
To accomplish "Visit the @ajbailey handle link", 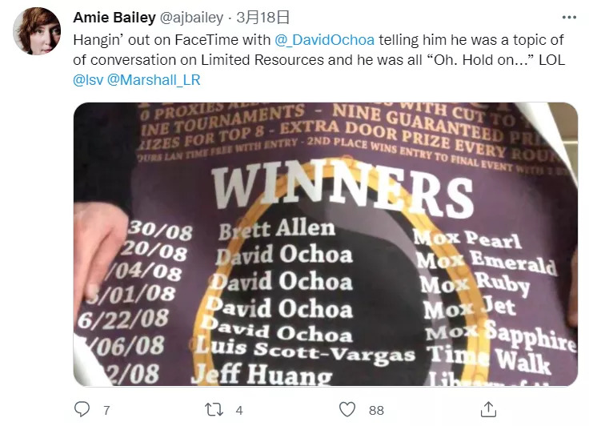I will pyautogui.click(x=191, y=18).
